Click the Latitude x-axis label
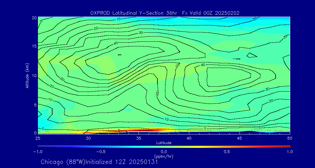 (x=164, y=143)
